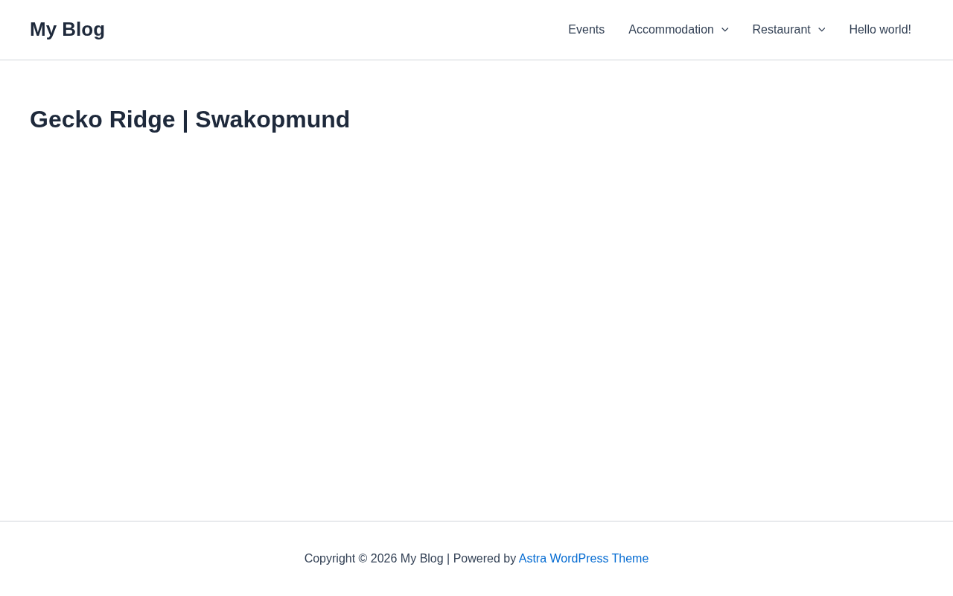953x596 pixels.
Task: Open the Events menu item
Action: point(587,30)
